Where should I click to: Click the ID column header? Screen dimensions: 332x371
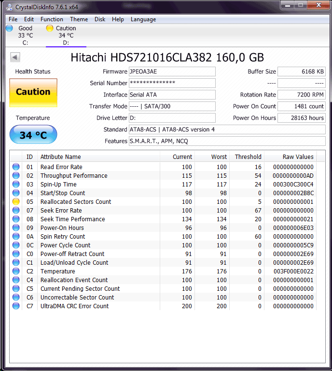click(29, 157)
